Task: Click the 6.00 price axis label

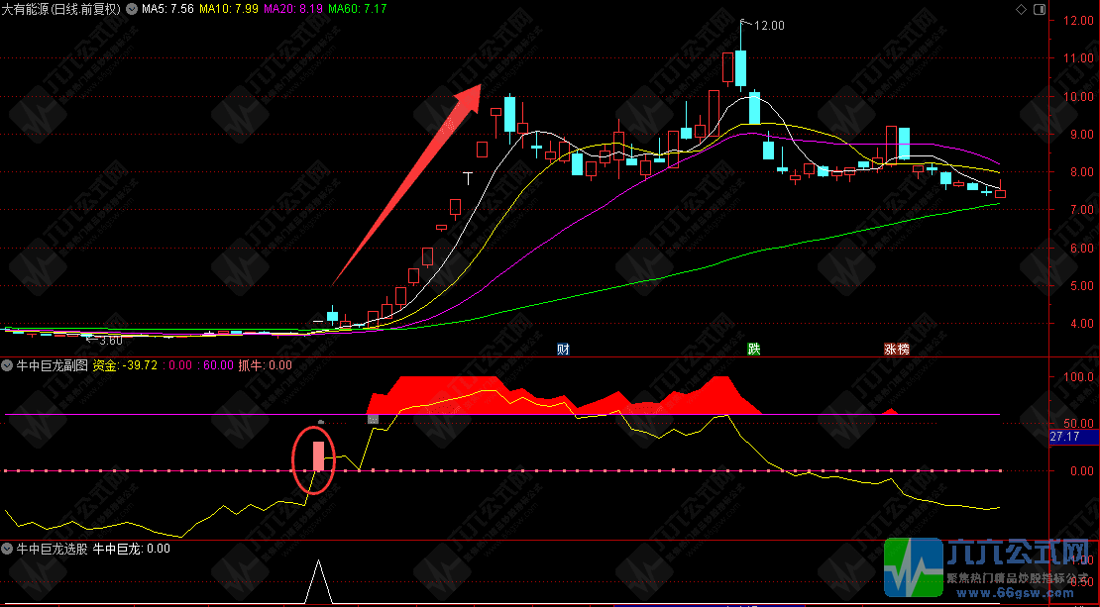Action: (x=1081, y=249)
